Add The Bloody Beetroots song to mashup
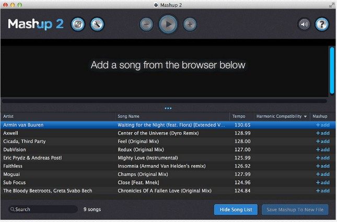This screenshot has height=222, width=337. pyautogui.click(x=323, y=191)
